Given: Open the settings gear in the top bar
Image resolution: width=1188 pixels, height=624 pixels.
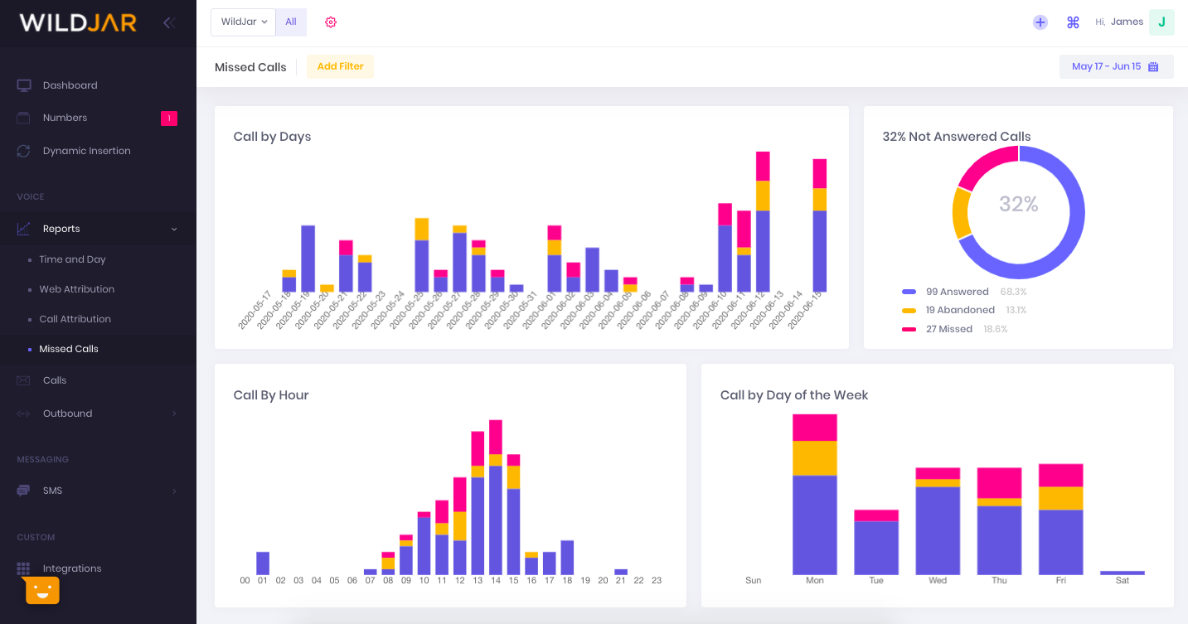Looking at the screenshot, I should coord(331,22).
